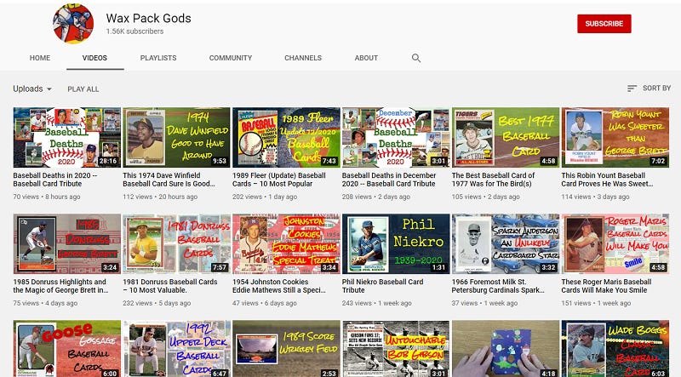Screen dimensions: 681x377
Task: Open Robin Yount video thumbnail
Action: click(x=615, y=137)
